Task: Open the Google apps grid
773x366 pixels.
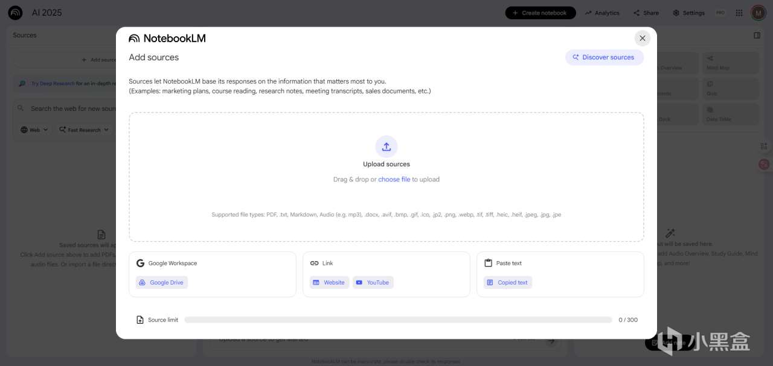Action: click(739, 13)
